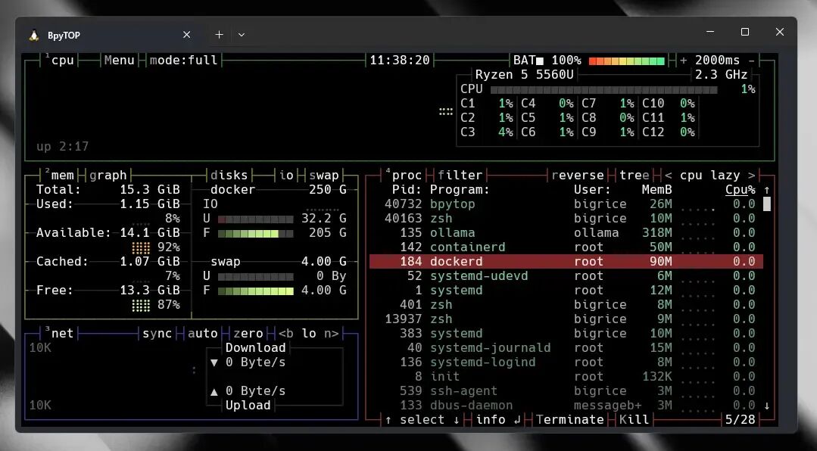The height and width of the screenshot is (451, 817).
Task: Click the select down arrow in footer
Action: click(x=457, y=420)
